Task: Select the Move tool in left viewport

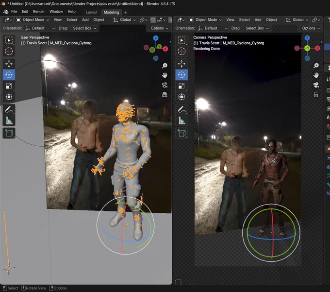Action: tap(9, 64)
